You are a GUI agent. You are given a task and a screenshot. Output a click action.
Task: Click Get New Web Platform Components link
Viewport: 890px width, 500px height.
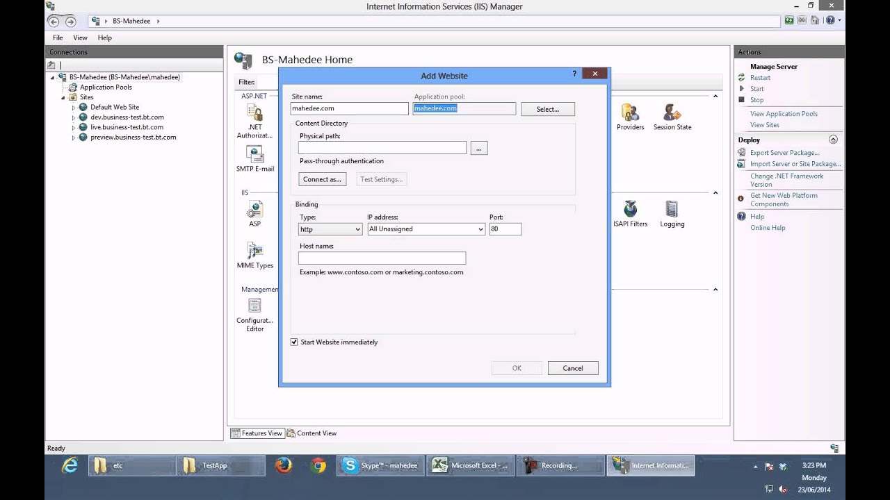tap(784, 199)
